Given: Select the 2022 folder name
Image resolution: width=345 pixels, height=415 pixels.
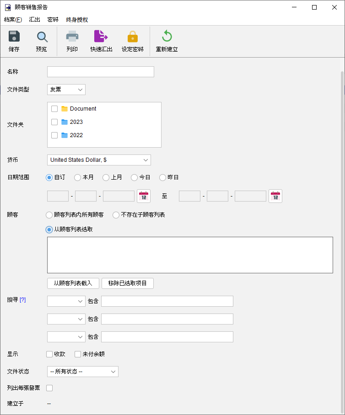Looking at the screenshot, I should tap(76, 135).
